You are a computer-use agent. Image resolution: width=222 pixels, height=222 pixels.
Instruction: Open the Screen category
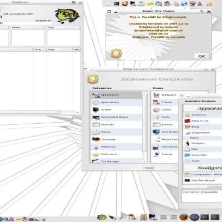point(117,110)
